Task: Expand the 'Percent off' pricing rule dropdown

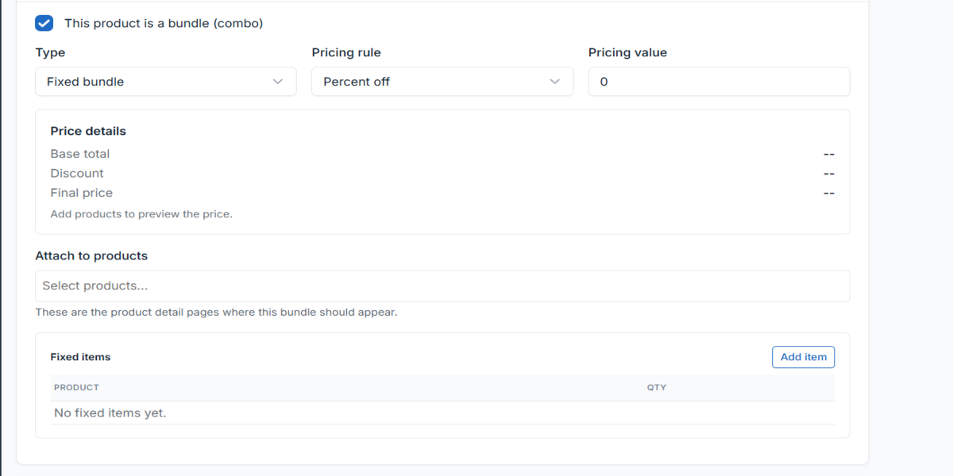Action: point(442,81)
